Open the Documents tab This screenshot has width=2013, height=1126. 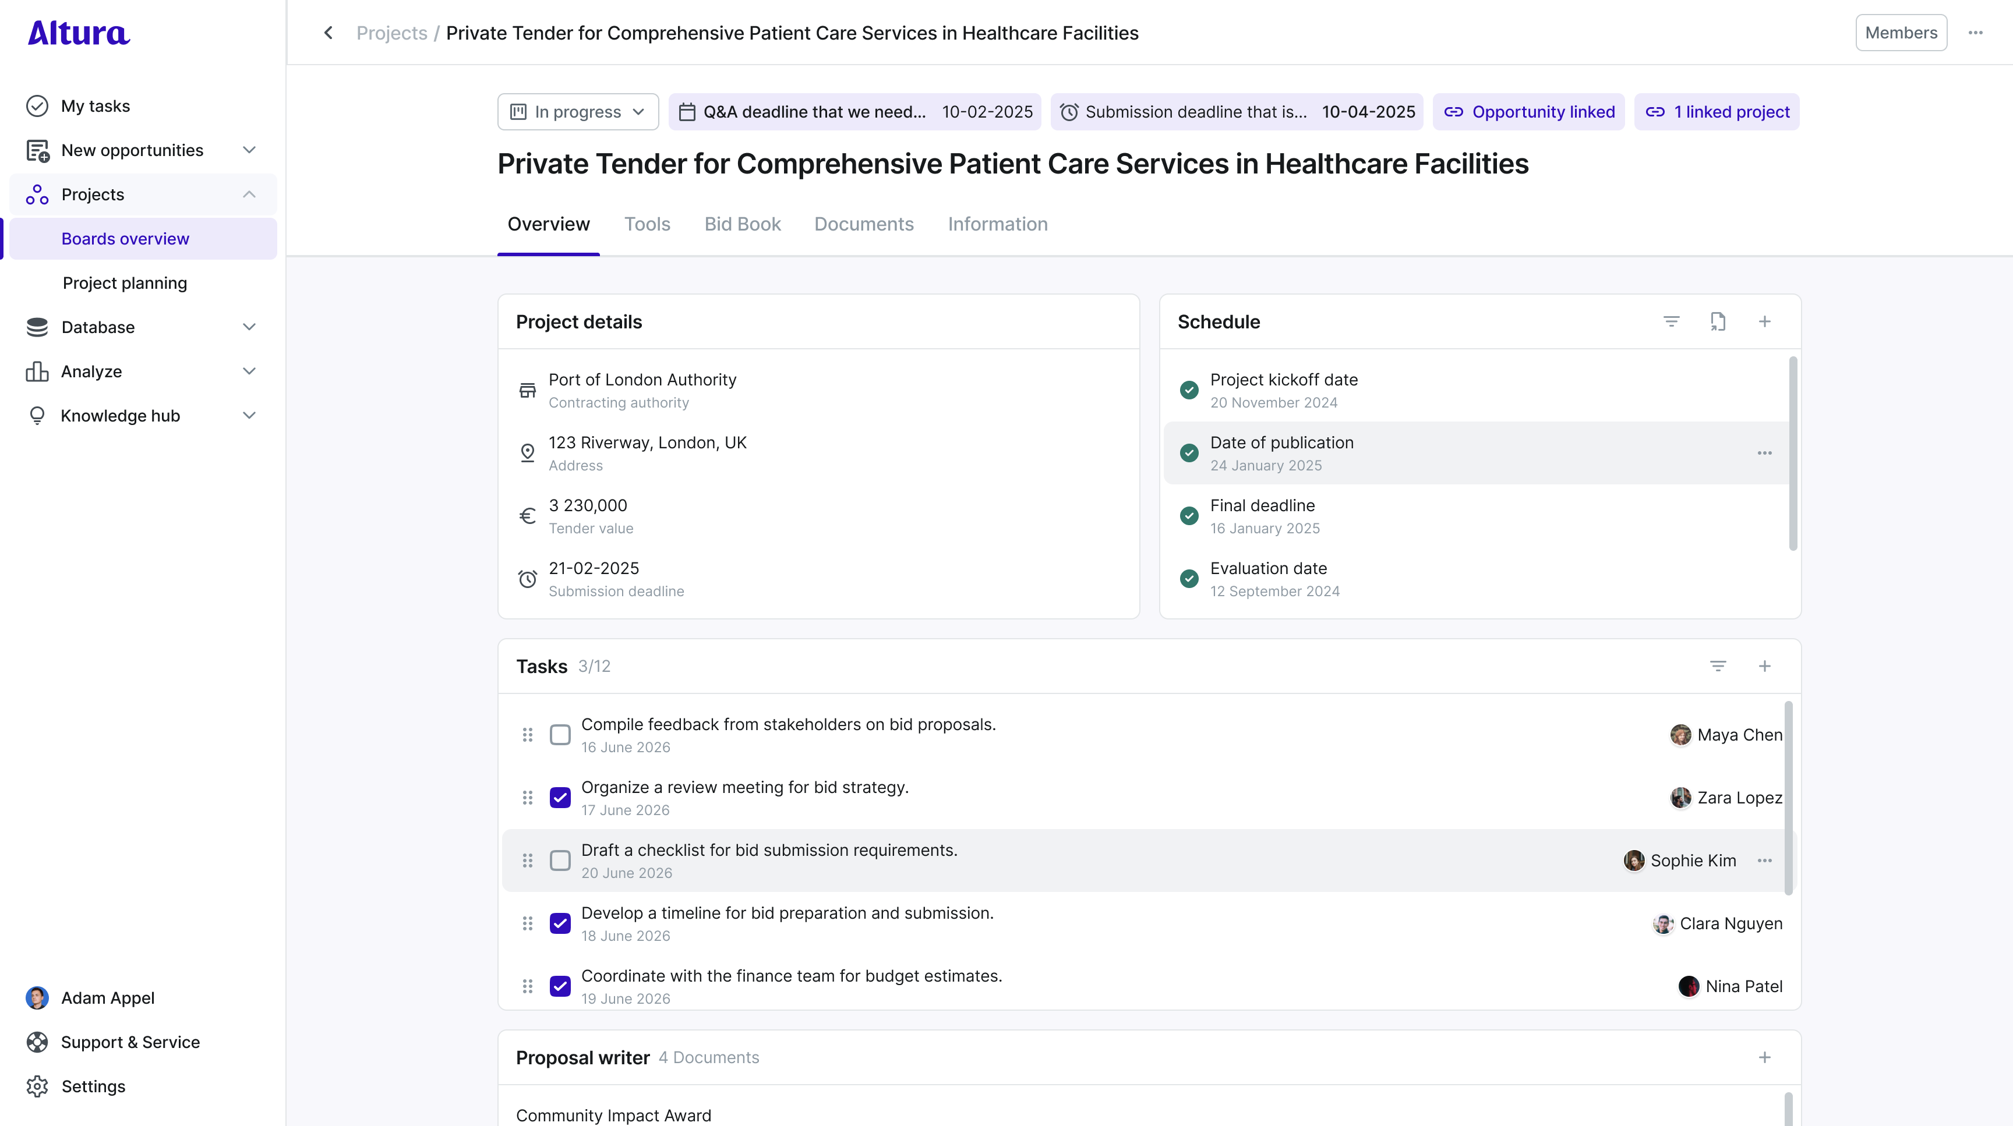click(863, 224)
